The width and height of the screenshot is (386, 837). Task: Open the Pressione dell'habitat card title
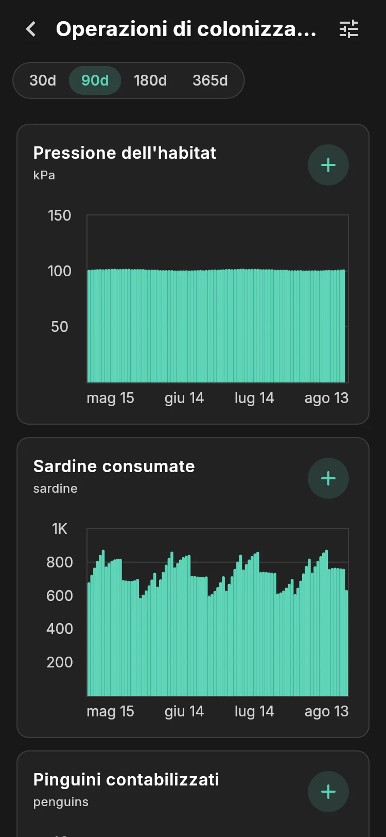pos(125,153)
